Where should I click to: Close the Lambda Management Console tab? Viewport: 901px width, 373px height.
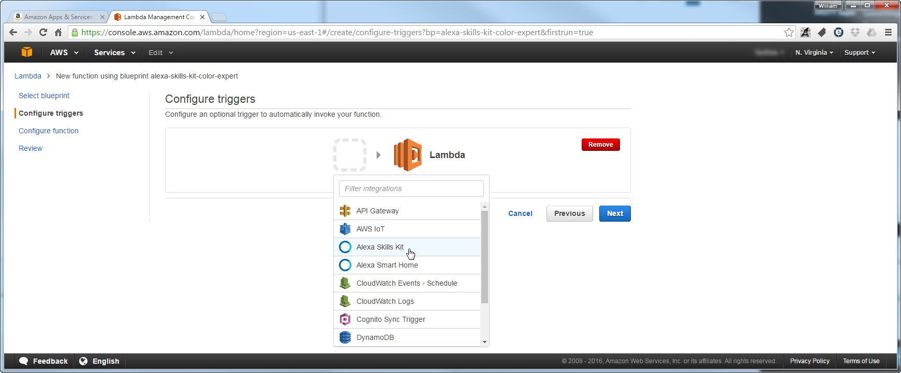pyautogui.click(x=202, y=17)
